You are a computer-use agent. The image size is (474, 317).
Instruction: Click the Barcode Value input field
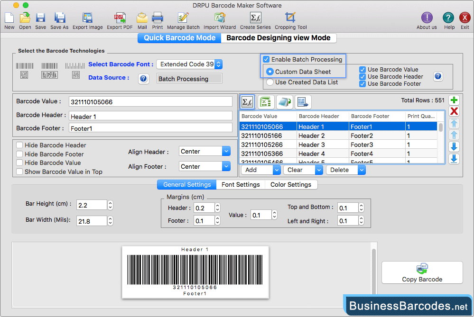(x=150, y=102)
